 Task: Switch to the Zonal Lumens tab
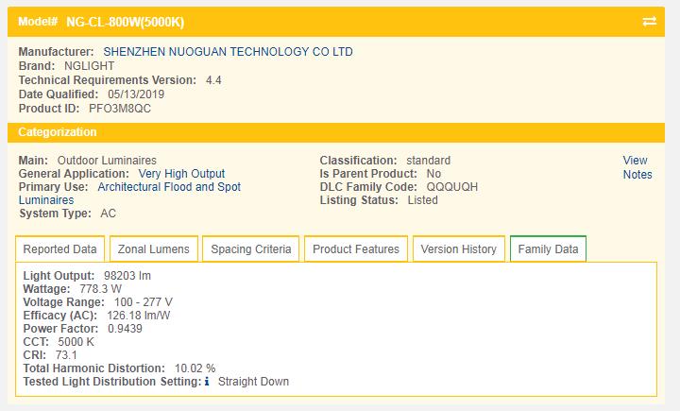point(153,249)
